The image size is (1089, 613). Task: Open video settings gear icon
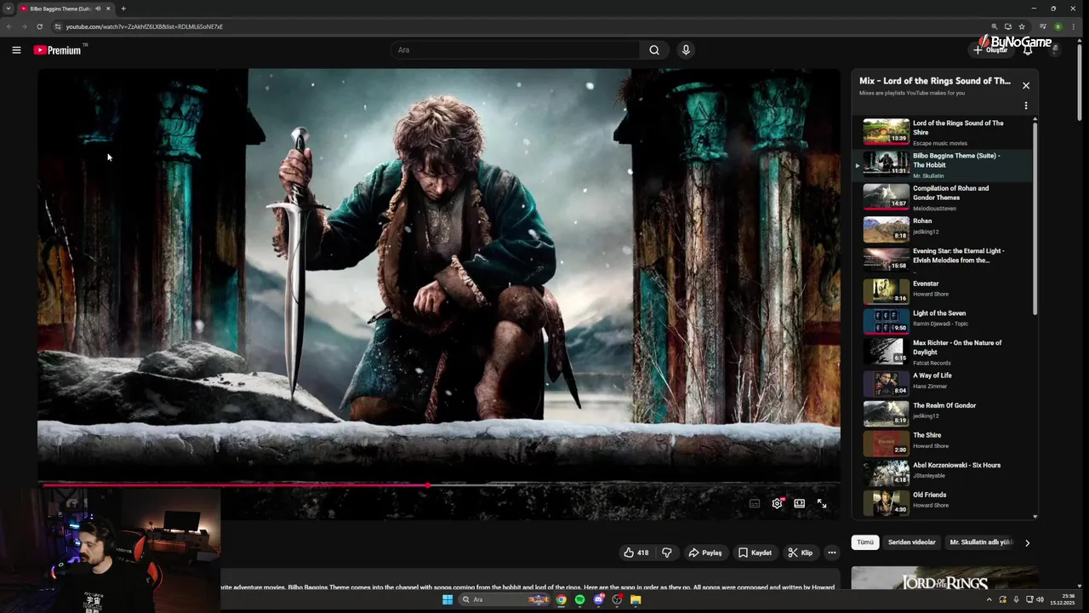click(x=777, y=503)
